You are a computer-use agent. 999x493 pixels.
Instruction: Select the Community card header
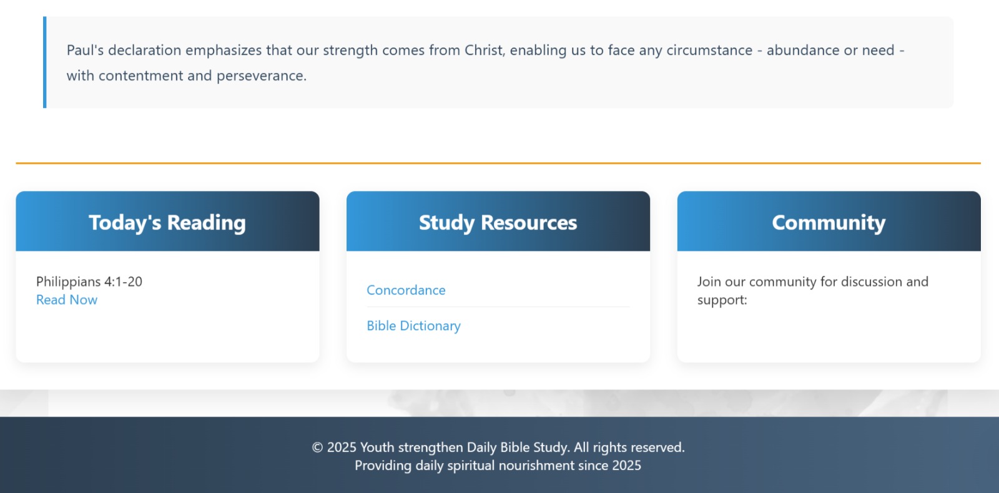[829, 222]
